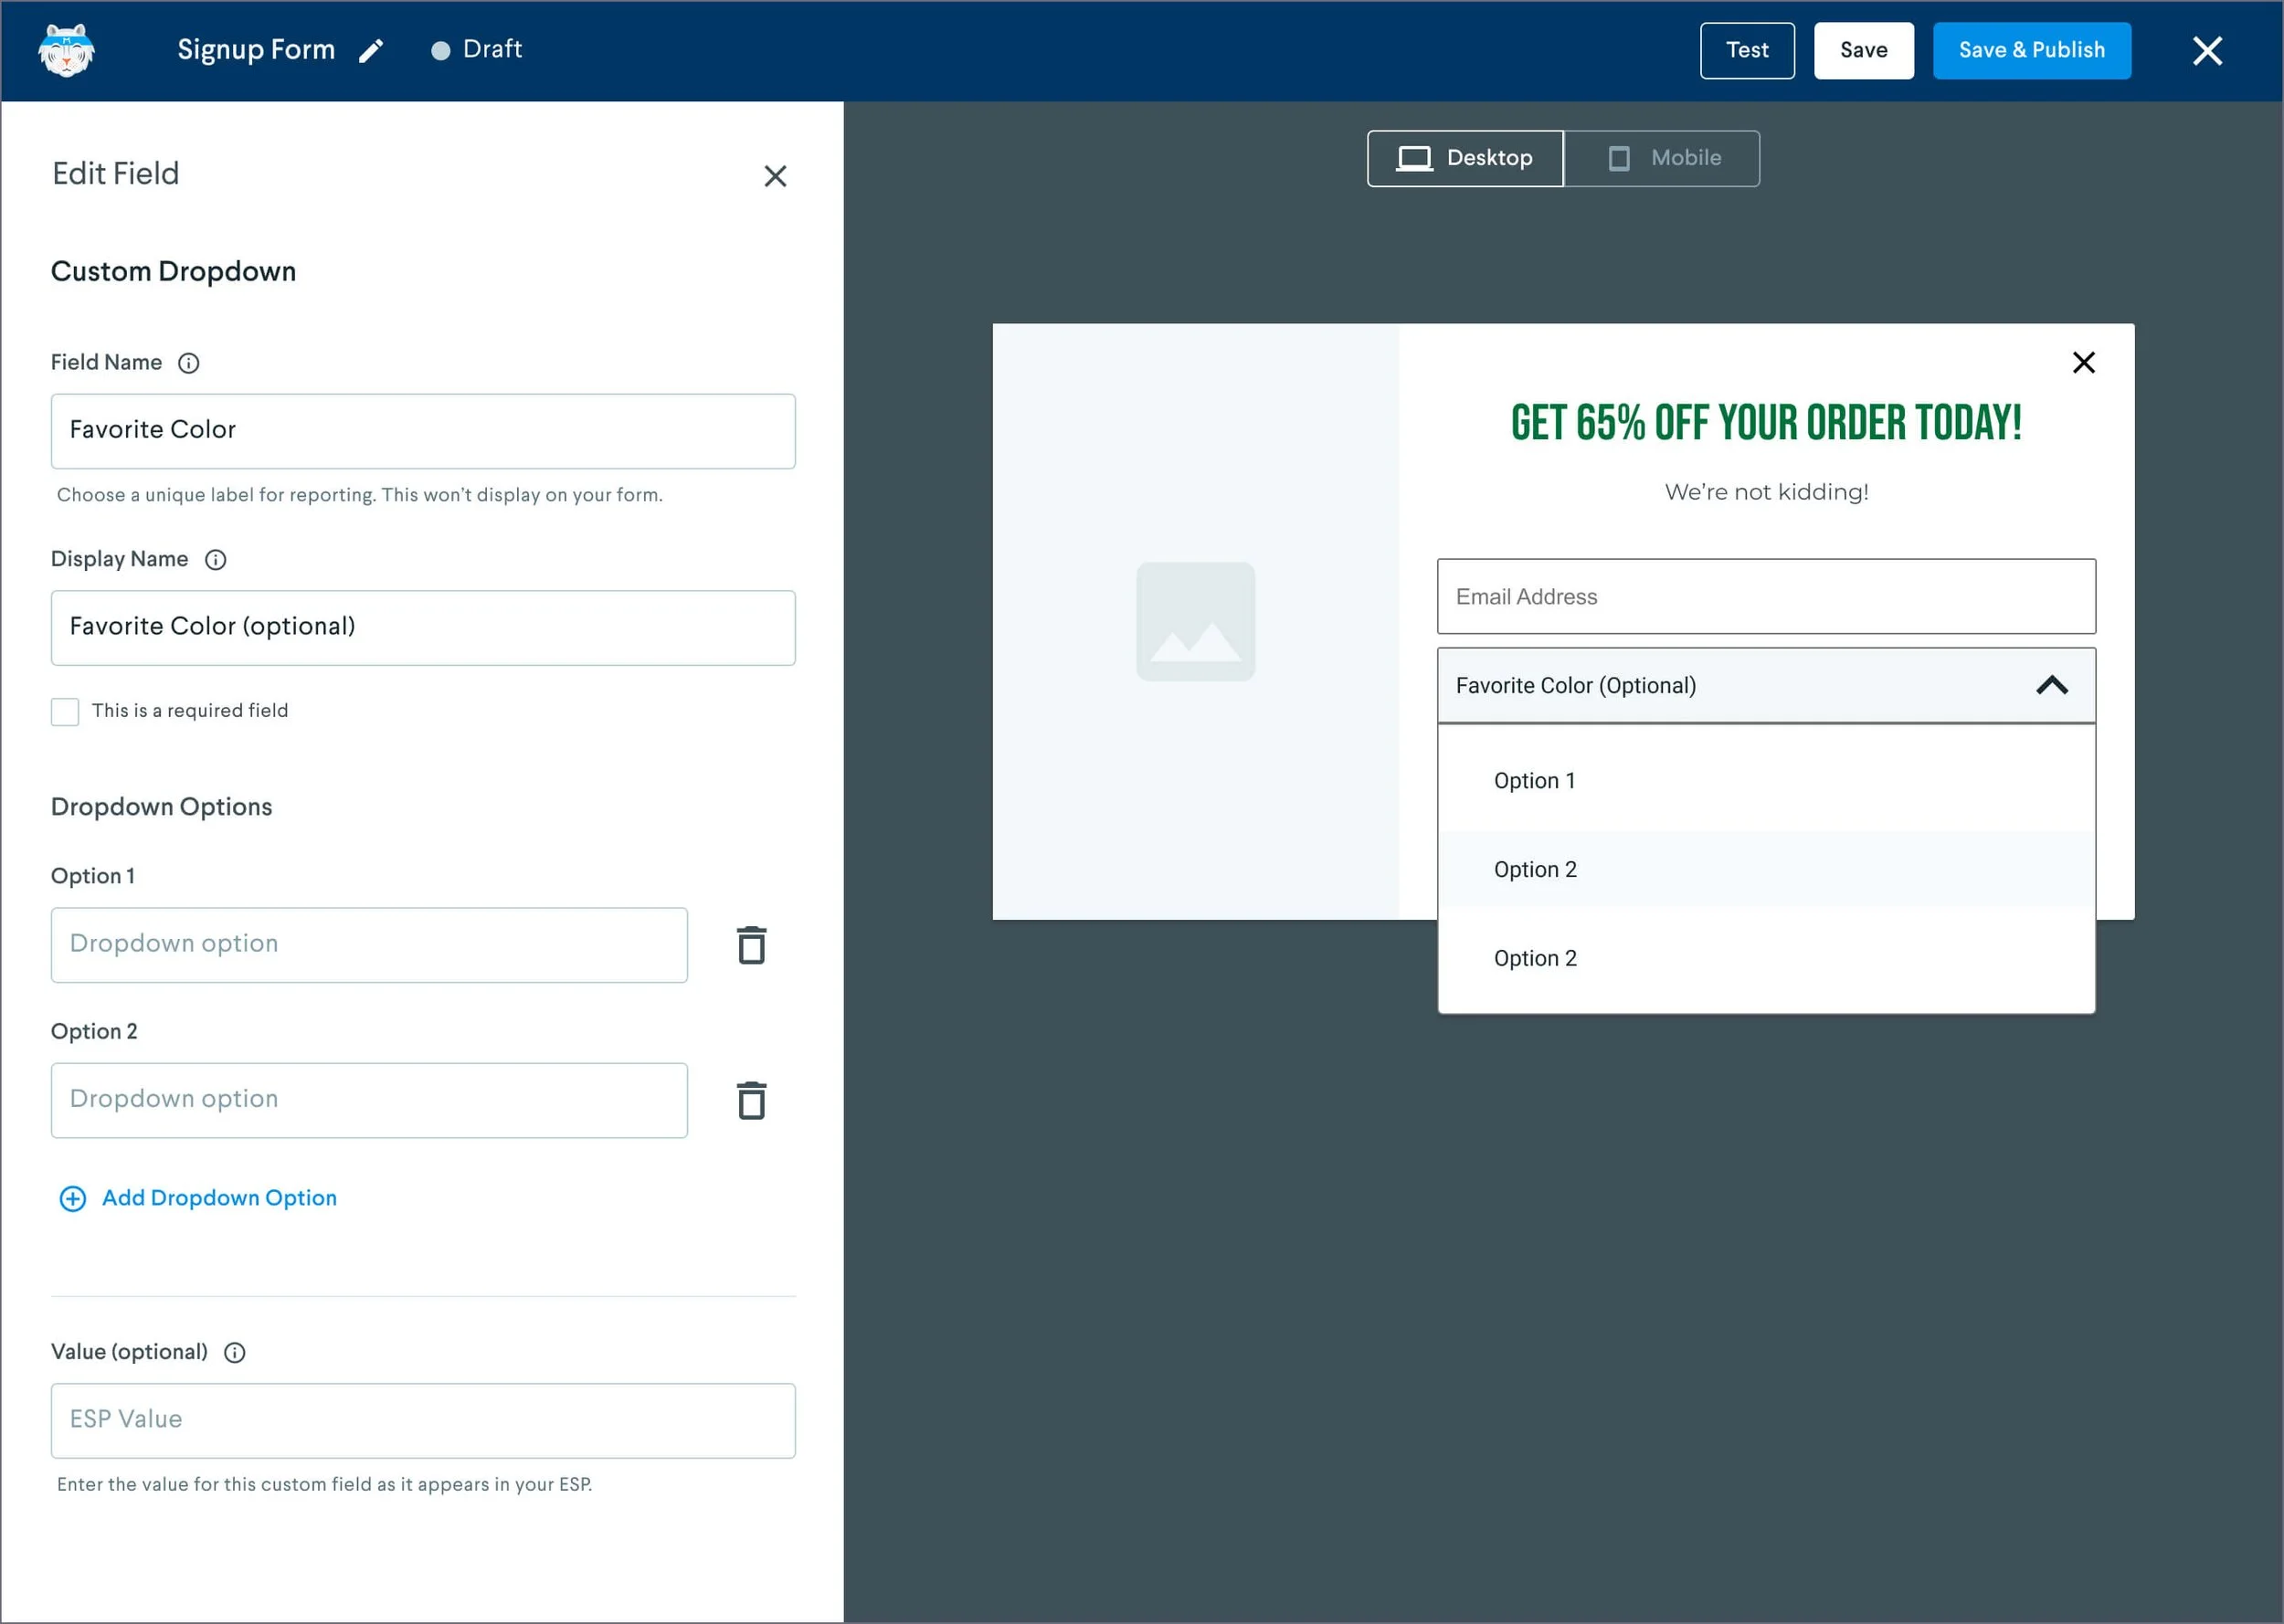Click the Save & Publish button
This screenshot has height=1624, width=2284.
click(2031, 50)
